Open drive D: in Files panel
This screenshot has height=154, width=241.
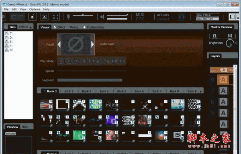(x=9, y=37)
